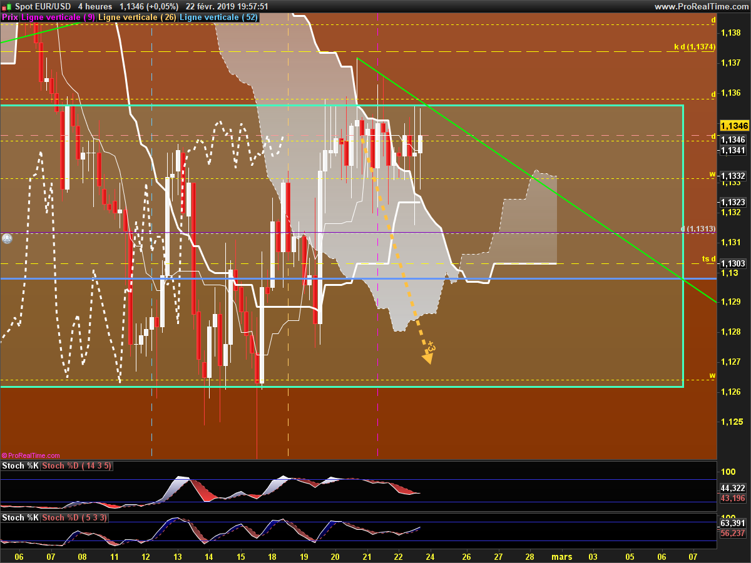Click the '22 févr. 2019 19:57:51' timestamp
751x563 pixels.
[227, 6]
